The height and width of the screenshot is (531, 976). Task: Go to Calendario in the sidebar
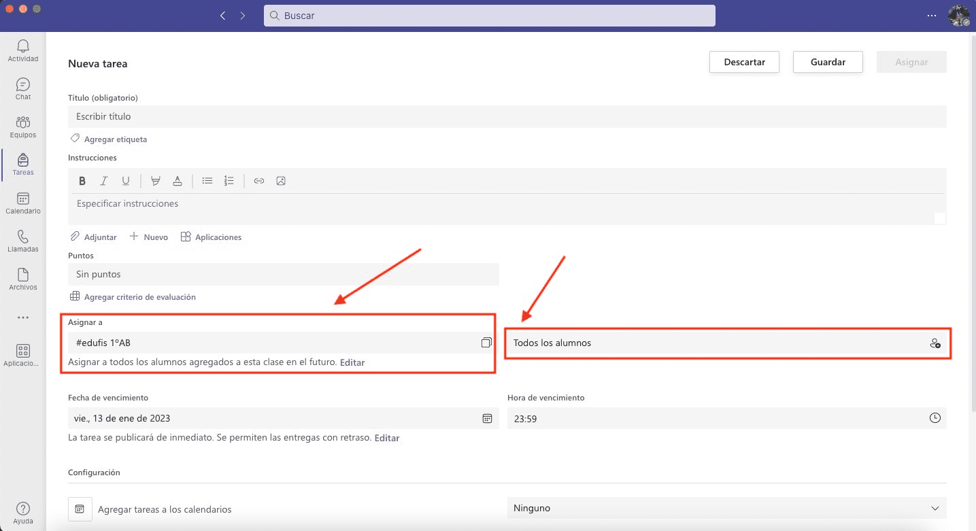click(x=23, y=203)
